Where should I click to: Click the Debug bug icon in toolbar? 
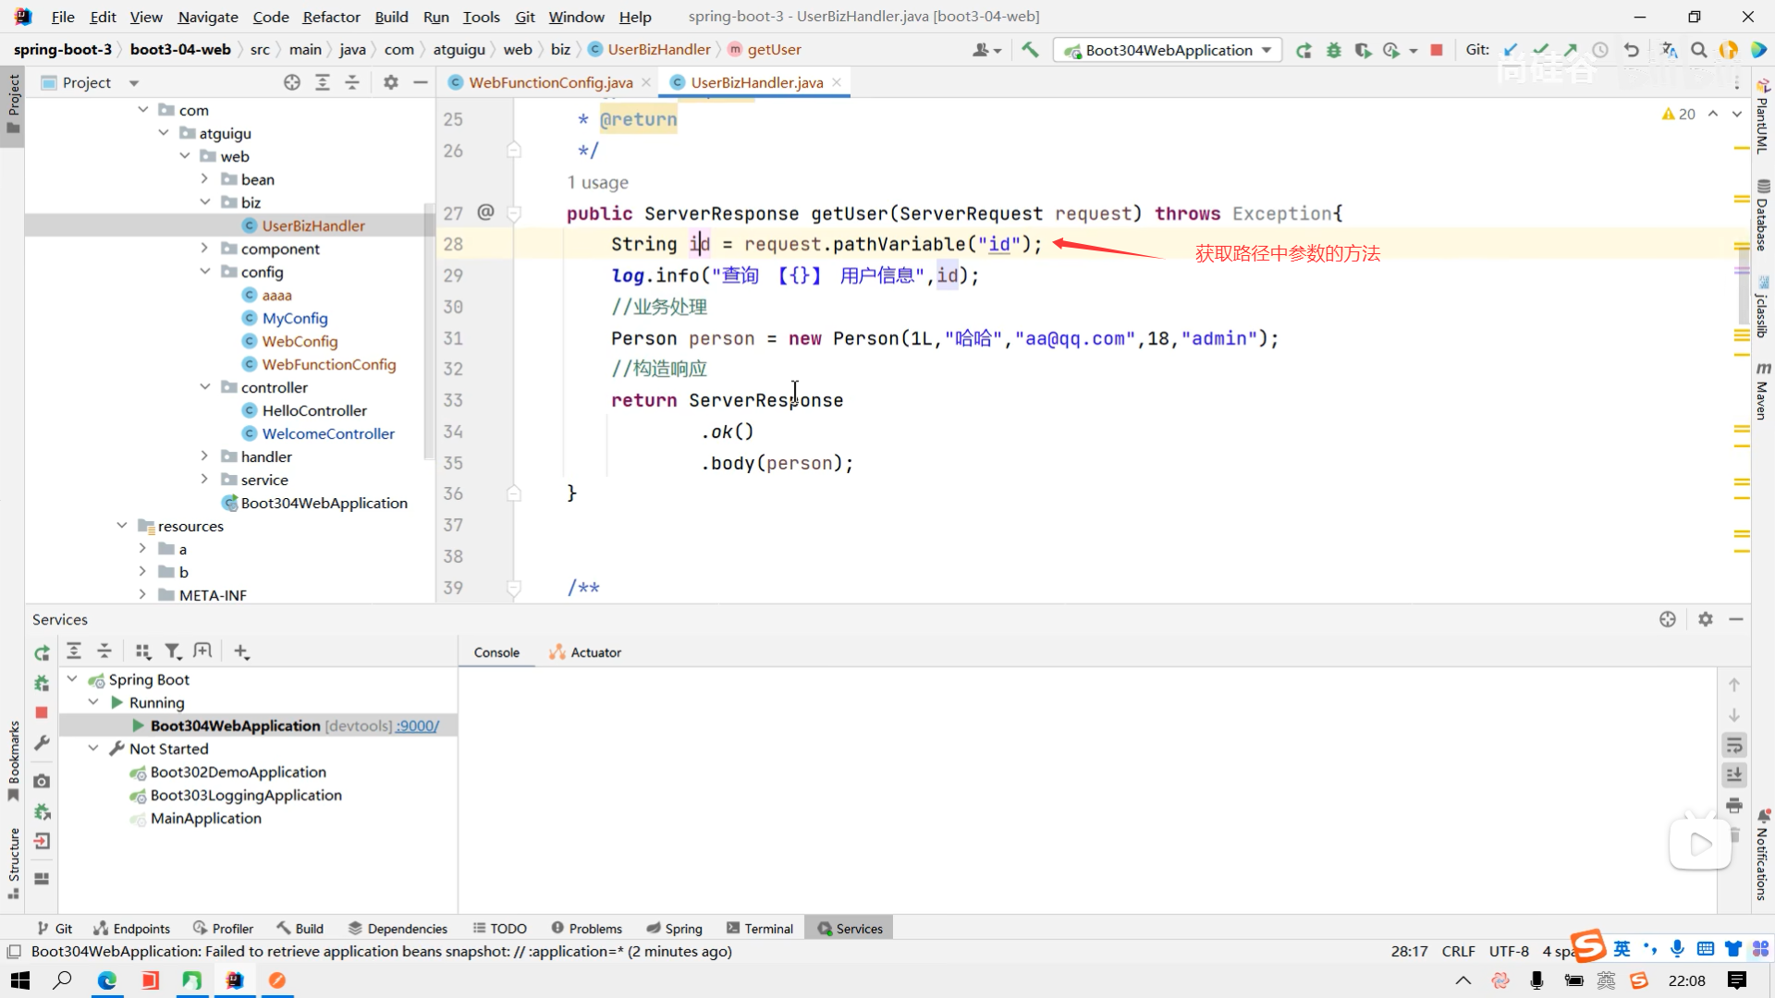click(x=1333, y=50)
